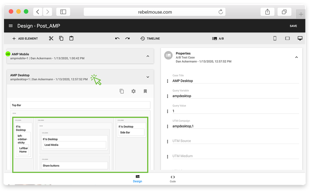Expand the AMP Desktop section chevron
Screen dimensions: 310x191
tap(147, 77)
